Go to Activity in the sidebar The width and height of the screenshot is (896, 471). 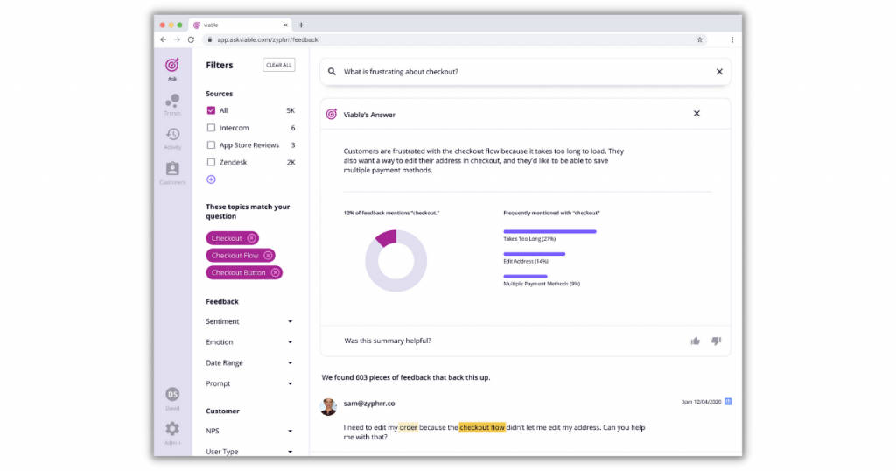coord(172,137)
